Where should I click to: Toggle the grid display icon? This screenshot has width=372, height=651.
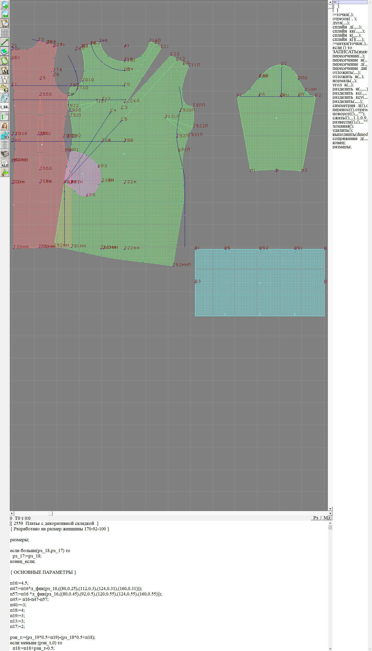tap(5, 33)
